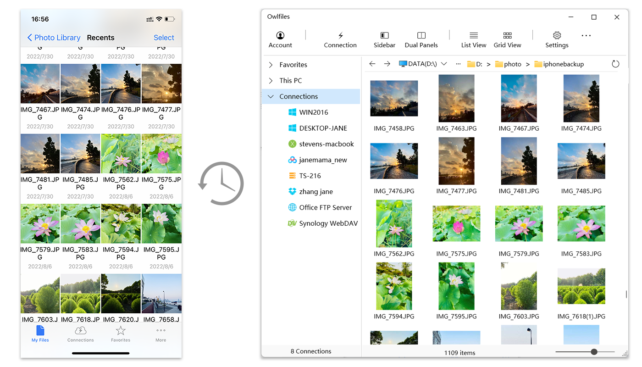Collapse the Connections tree node

[x=271, y=96]
